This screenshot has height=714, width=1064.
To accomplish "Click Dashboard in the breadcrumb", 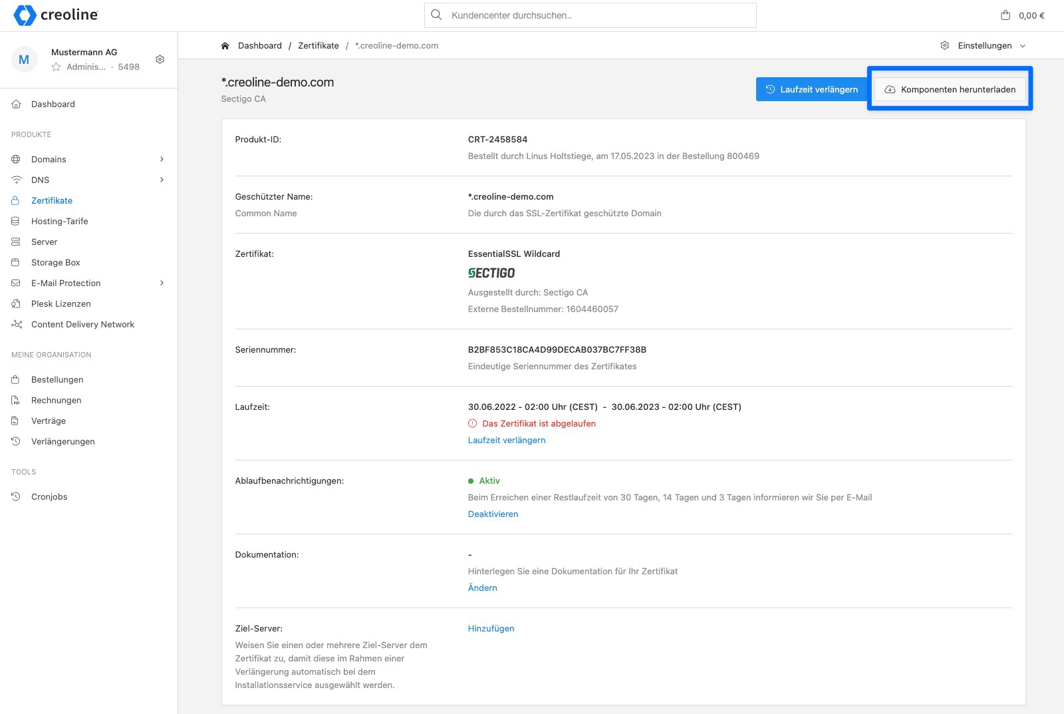I will (x=260, y=45).
